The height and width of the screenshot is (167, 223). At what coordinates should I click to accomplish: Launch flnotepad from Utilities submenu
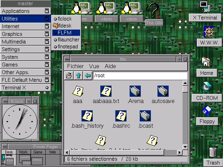[66, 47]
